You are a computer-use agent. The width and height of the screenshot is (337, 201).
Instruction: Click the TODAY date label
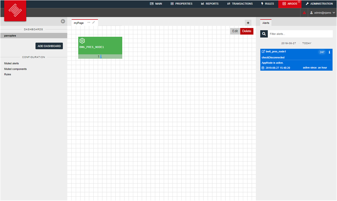click(x=307, y=43)
